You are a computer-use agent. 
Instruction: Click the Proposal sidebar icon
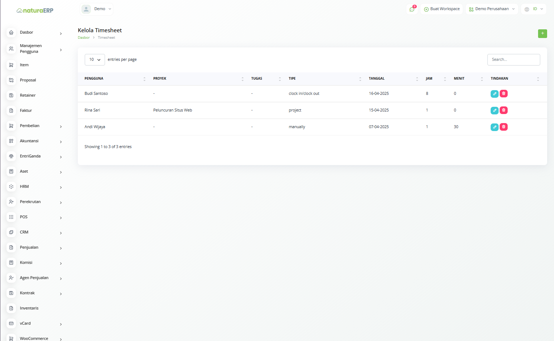pyautogui.click(x=11, y=80)
